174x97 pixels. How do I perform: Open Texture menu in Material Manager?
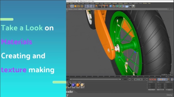point(80,82)
